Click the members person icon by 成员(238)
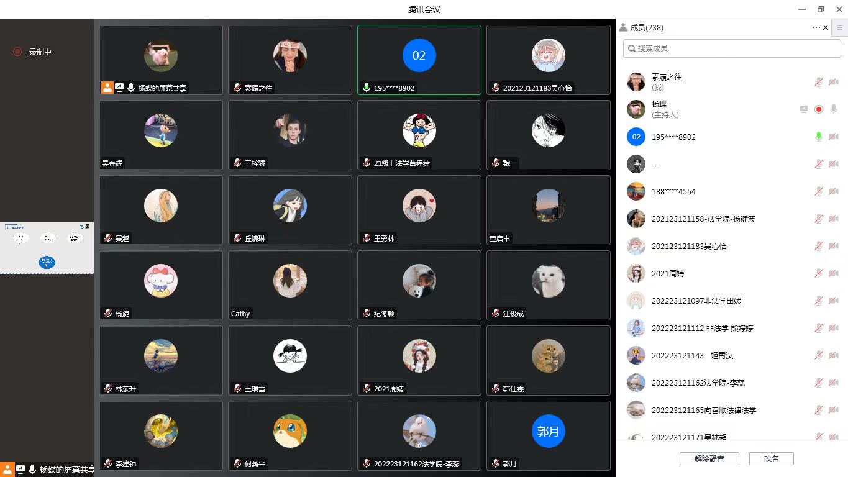The image size is (848, 477). [x=623, y=27]
